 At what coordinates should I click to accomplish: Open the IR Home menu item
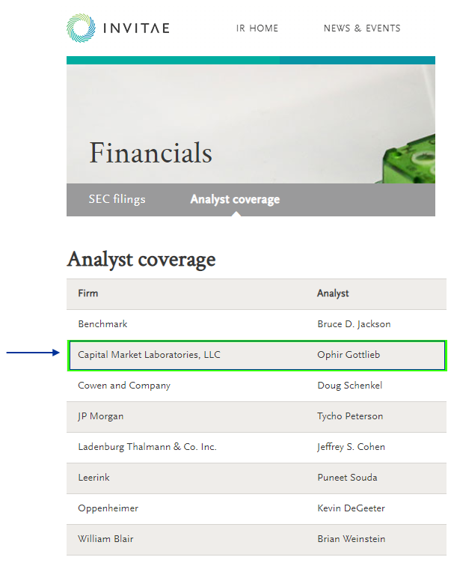pyautogui.click(x=257, y=28)
